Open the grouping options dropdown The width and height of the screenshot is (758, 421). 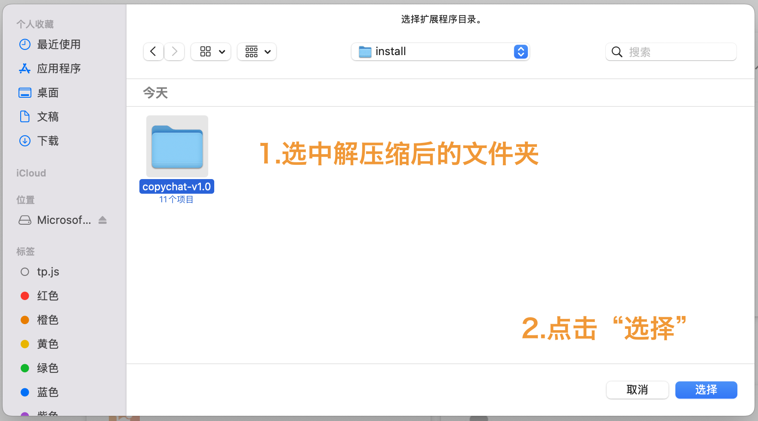click(256, 51)
